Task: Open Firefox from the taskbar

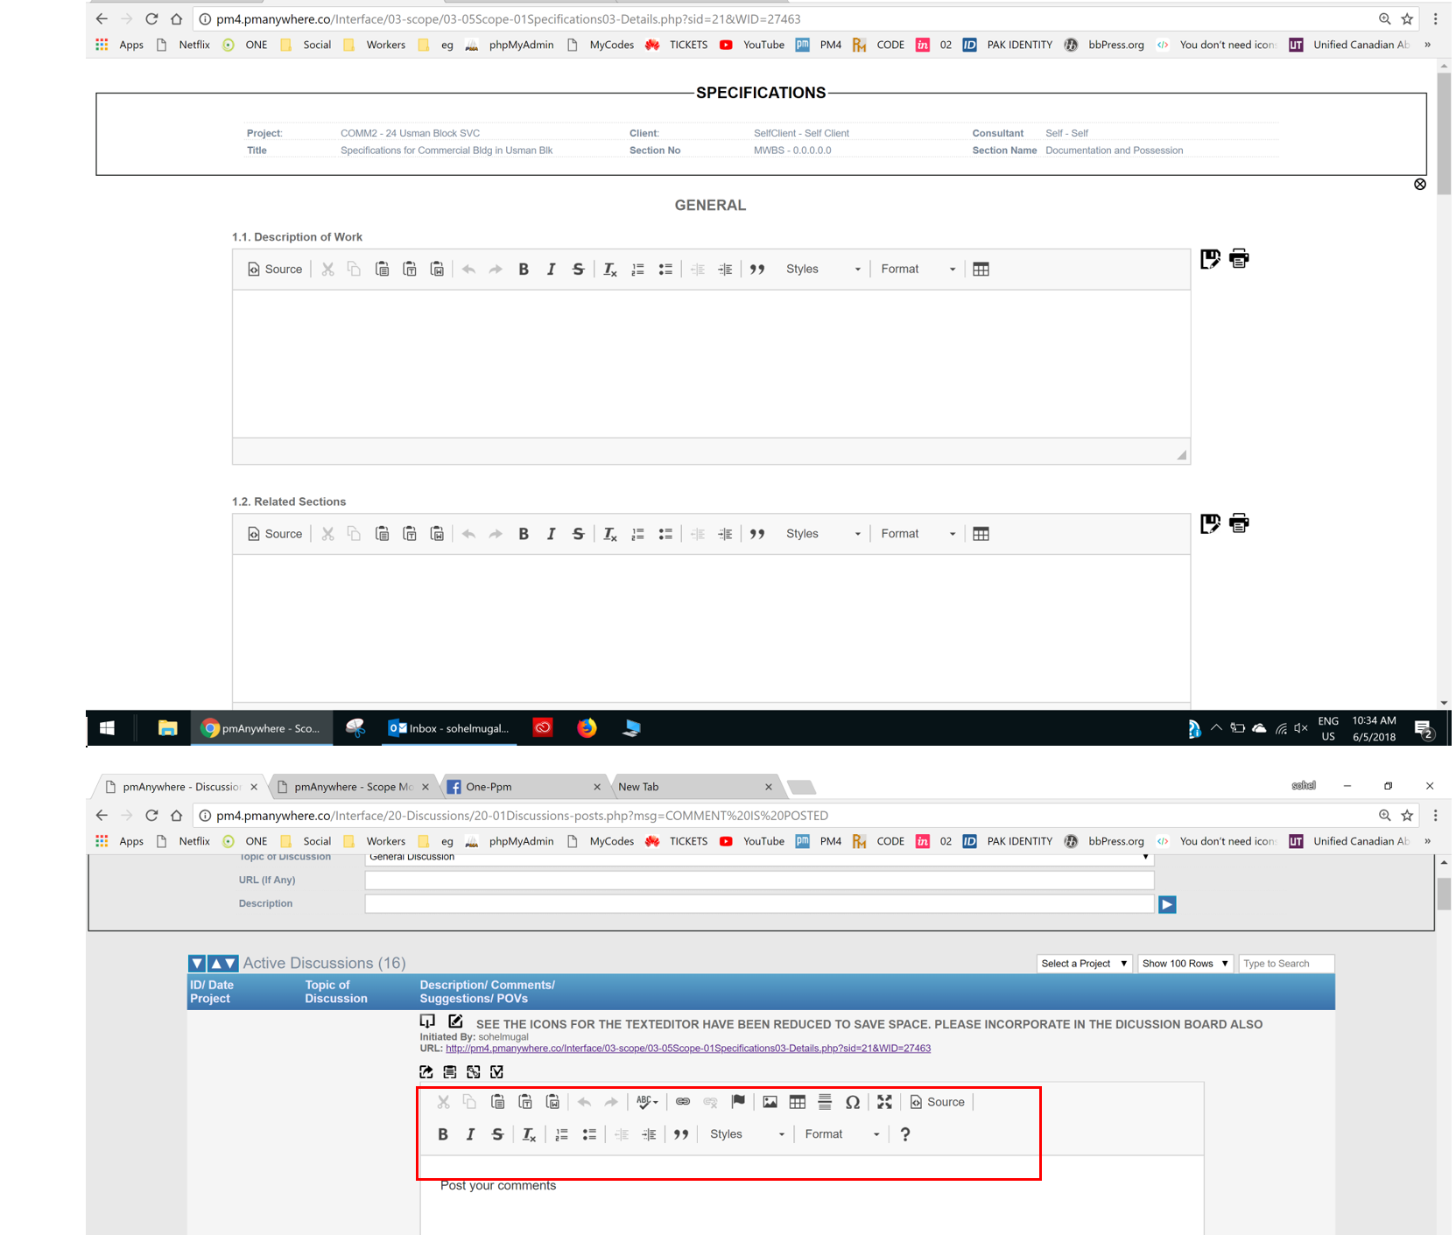Action: click(x=587, y=728)
